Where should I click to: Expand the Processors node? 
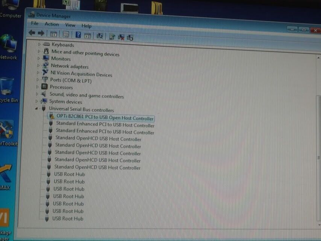tap(37, 87)
